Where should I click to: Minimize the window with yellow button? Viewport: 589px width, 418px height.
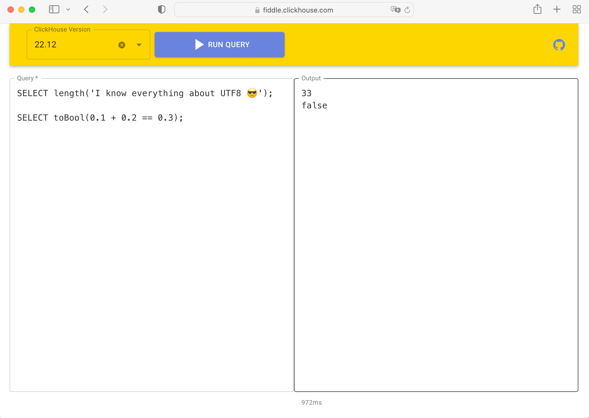point(21,10)
